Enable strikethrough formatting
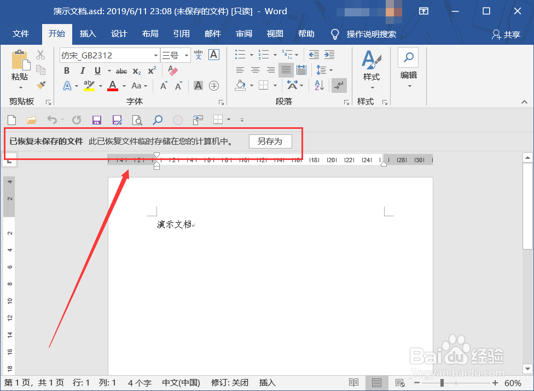Screen dimensions: 534x391 [x=121, y=71]
